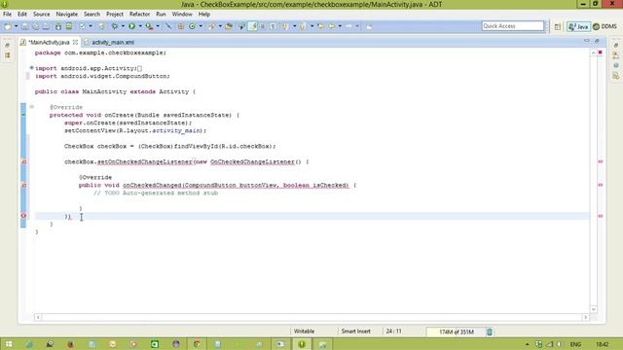Click the New Java Package icon
This screenshot has height=350, width=623.
[181, 26]
